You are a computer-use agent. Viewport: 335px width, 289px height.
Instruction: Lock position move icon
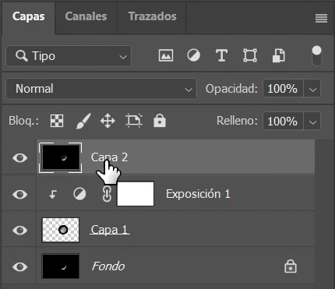coord(108,121)
